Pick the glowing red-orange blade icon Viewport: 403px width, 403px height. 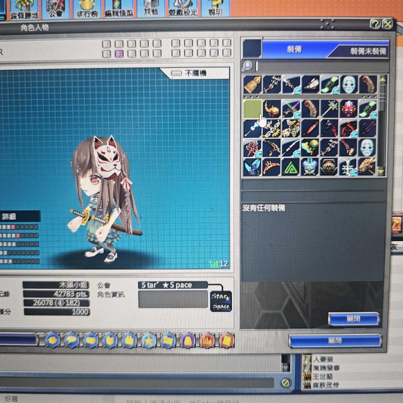click(310, 128)
